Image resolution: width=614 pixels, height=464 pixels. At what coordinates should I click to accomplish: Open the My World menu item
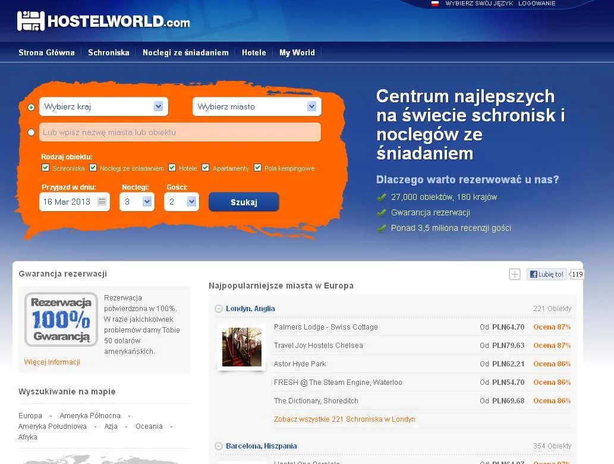tap(297, 52)
